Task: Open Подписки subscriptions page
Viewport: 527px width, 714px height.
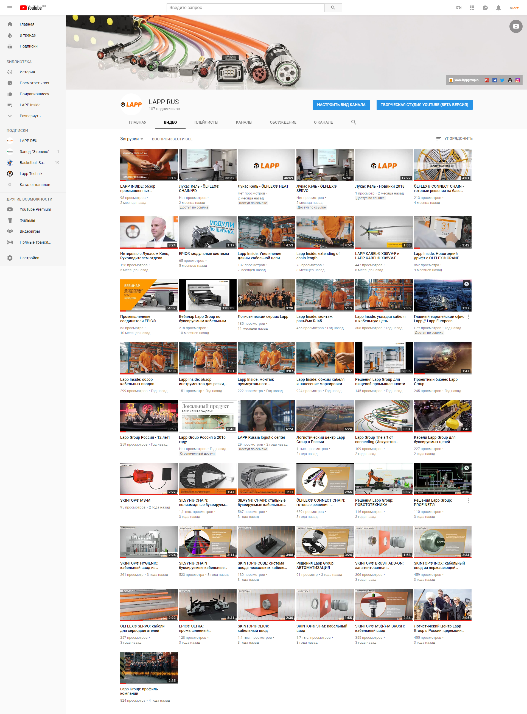Action: [x=33, y=46]
